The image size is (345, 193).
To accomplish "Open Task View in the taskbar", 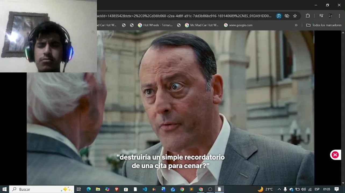I will [x=79, y=189].
